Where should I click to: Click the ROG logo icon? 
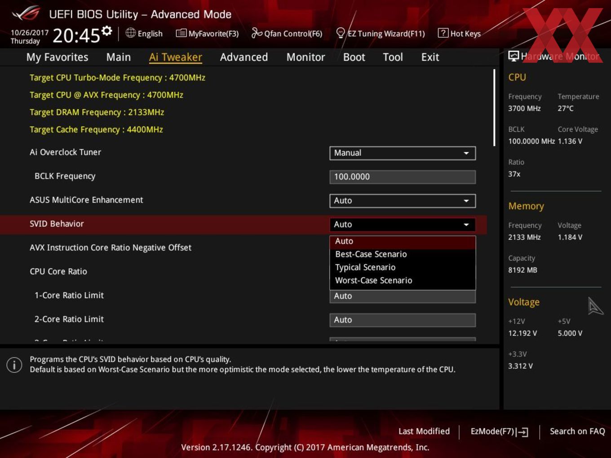[26, 13]
